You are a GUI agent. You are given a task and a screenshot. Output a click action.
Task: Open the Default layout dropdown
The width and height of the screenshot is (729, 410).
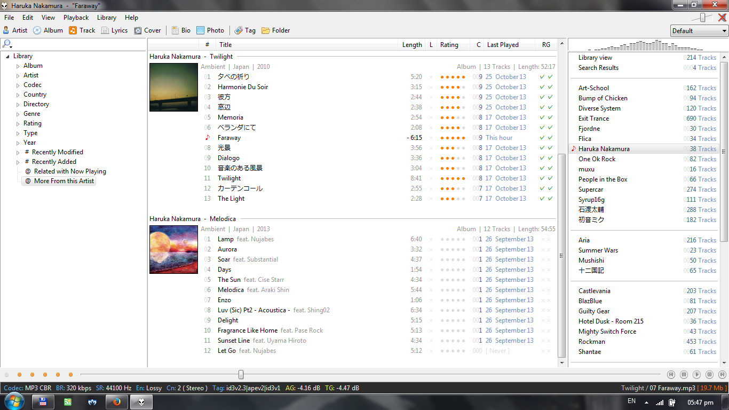(x=699, y=31)
